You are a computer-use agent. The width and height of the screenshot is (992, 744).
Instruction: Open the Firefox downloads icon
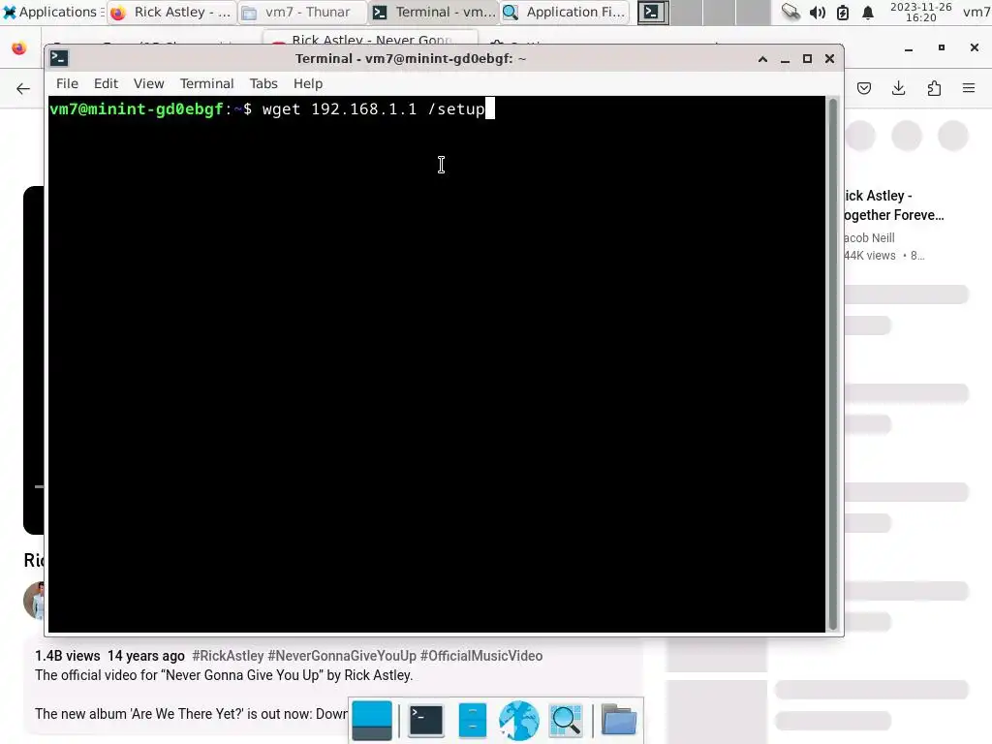898,88
